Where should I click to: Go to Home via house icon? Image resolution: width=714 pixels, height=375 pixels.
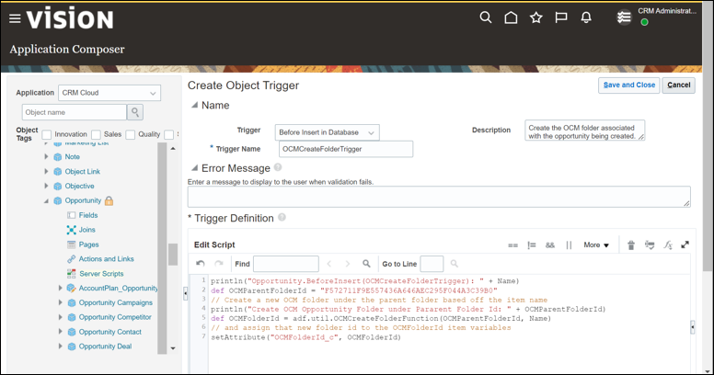pos(511,17)
